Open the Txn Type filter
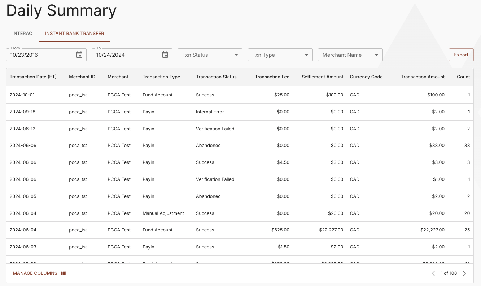481x286 pixels. coord(280,55)
